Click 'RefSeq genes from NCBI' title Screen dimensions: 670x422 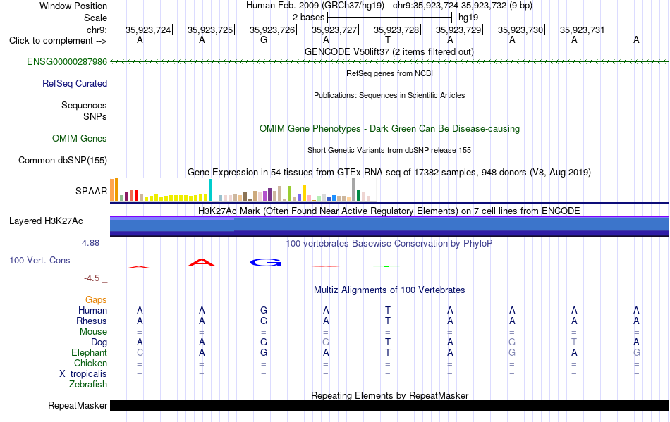[390, 73]
